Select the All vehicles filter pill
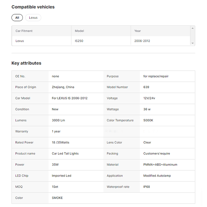This screenshot has height=207, width=207. [x=17, y=18]
